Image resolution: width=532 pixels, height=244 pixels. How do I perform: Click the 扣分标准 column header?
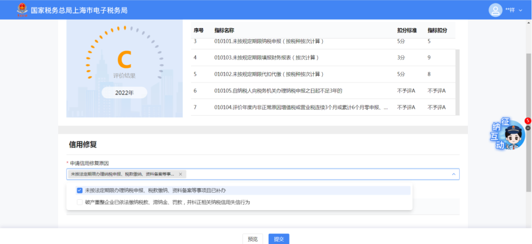(407, 30)
